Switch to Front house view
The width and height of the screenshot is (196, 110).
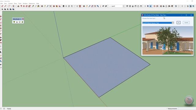point(133,6)
